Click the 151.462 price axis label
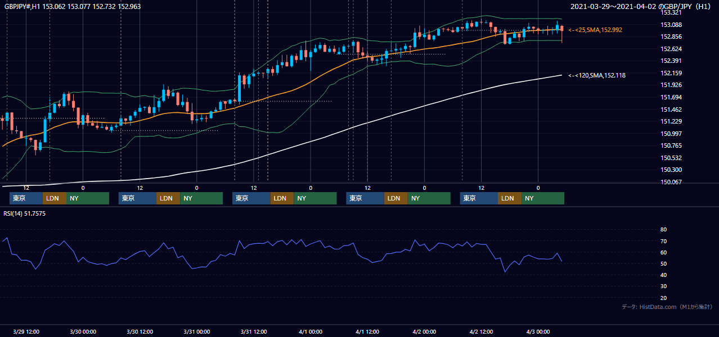The image size is (719, 337). point(672,110)
